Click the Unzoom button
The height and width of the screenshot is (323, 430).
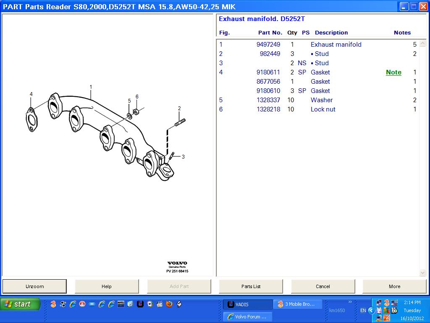[x=34, y=286]
